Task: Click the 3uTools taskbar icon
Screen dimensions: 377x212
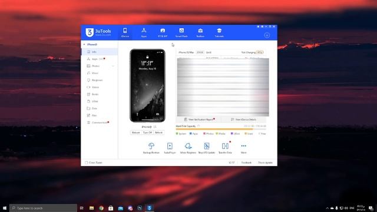Action: tap(149, 208)
